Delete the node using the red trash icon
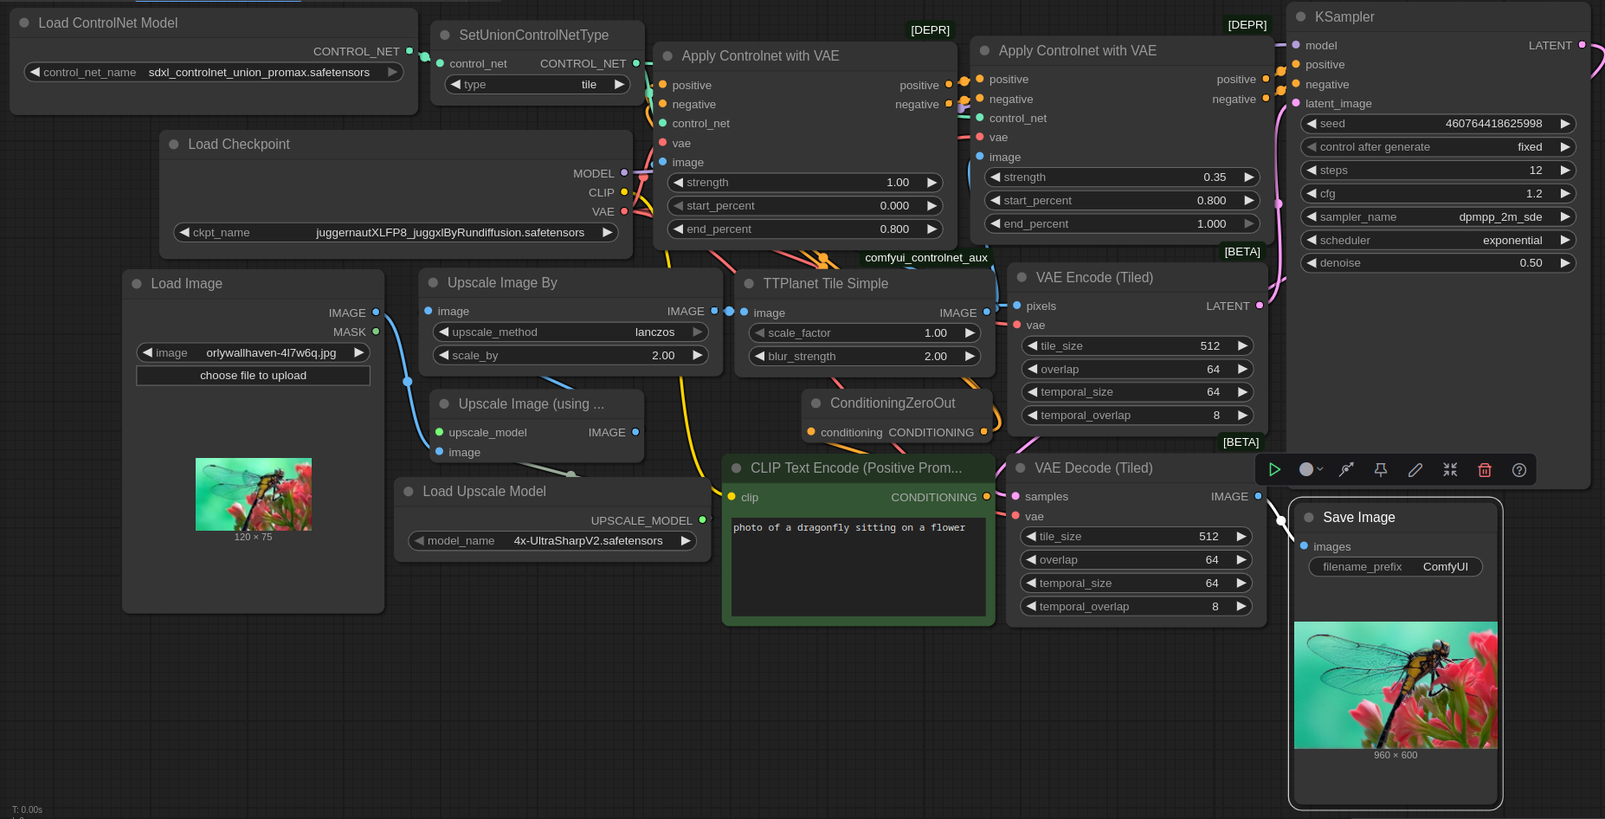1605x819 pixels. point(1485,469)
